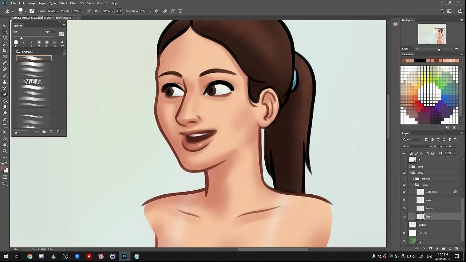Select the Type tool
466x262 pixels.
click(5, 126)
